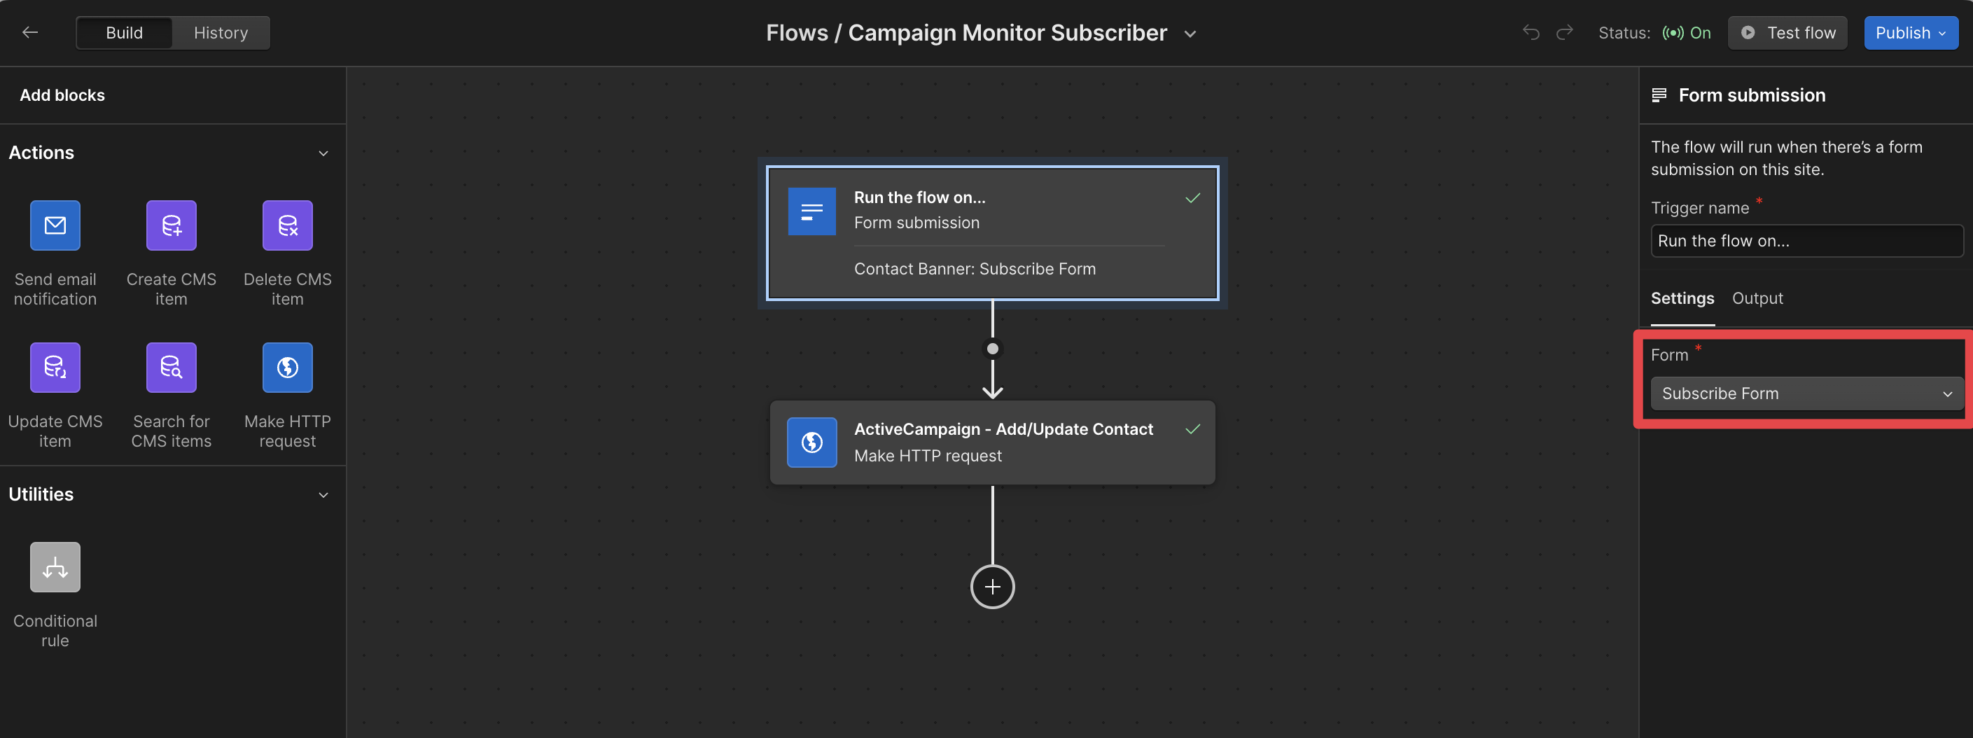The width and height of the screenshot is (1973, 738).
Task: Click the form icon in trigger node
Action: [x=812, y=211]
